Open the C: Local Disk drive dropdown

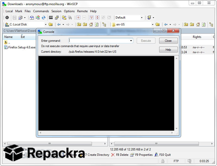click(46, 25)
